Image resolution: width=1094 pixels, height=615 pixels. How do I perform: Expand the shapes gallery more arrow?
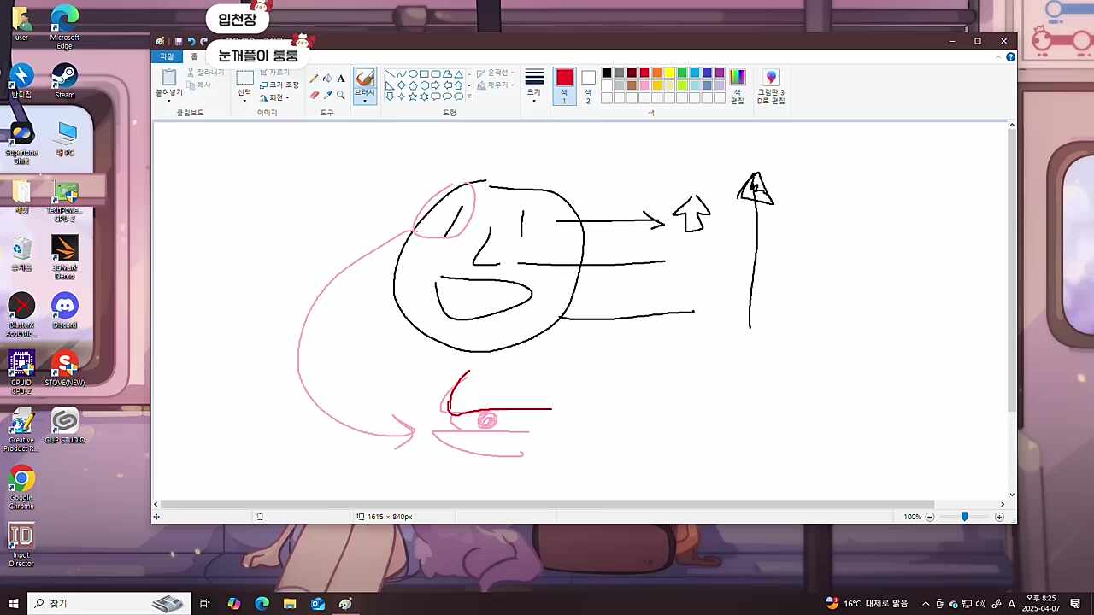468,97
